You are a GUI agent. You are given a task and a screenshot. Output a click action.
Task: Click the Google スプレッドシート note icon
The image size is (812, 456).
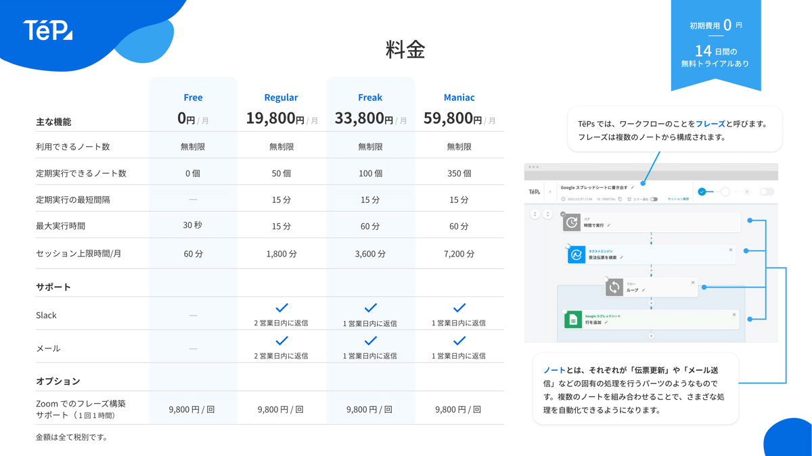[x=573, y=319]
